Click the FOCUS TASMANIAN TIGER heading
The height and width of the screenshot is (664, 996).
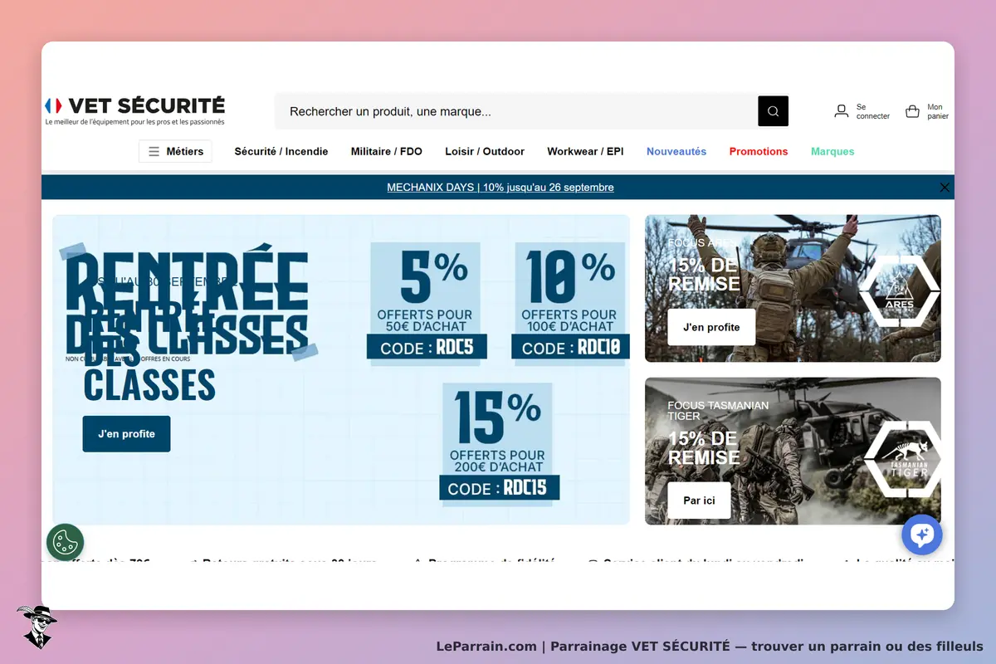point(718,411)
